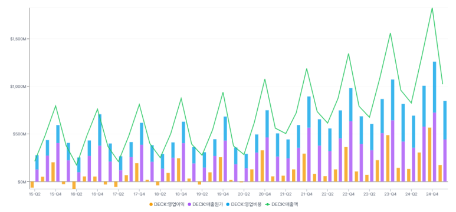Click the 16-Q2 x-axis label
Viewport: 456px width, 212px height.
77,194
